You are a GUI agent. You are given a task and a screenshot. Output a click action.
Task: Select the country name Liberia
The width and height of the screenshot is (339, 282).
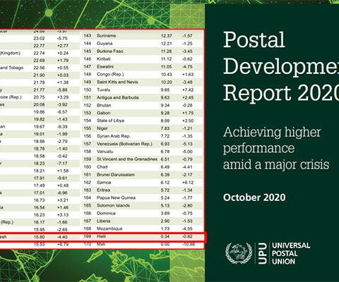[x=103, y=221]
